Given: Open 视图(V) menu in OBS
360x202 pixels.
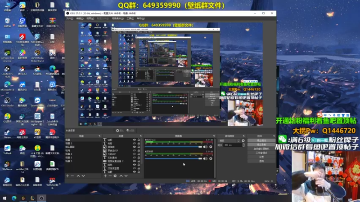Looking at the screenshot, I should [90, 18].
